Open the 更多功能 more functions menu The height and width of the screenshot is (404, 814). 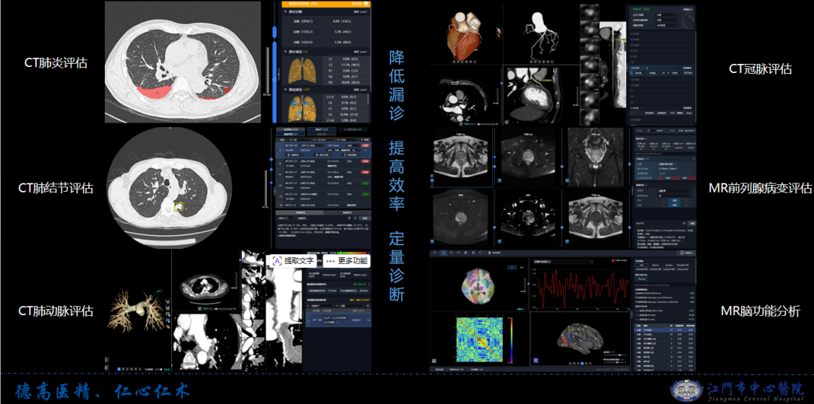(x=346, y=260)
